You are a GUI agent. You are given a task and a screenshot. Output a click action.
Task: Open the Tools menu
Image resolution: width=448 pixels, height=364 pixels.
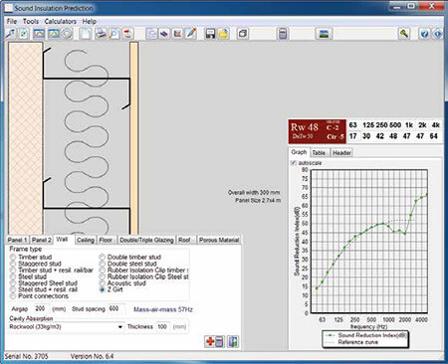click(31, 21)
